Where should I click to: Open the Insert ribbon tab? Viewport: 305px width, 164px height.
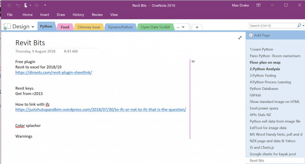tap(45, 15)
